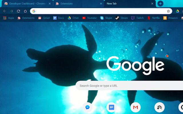Click the Search Google or type a URL box
This screenshot has width=183, height=114.
(129, 86)
